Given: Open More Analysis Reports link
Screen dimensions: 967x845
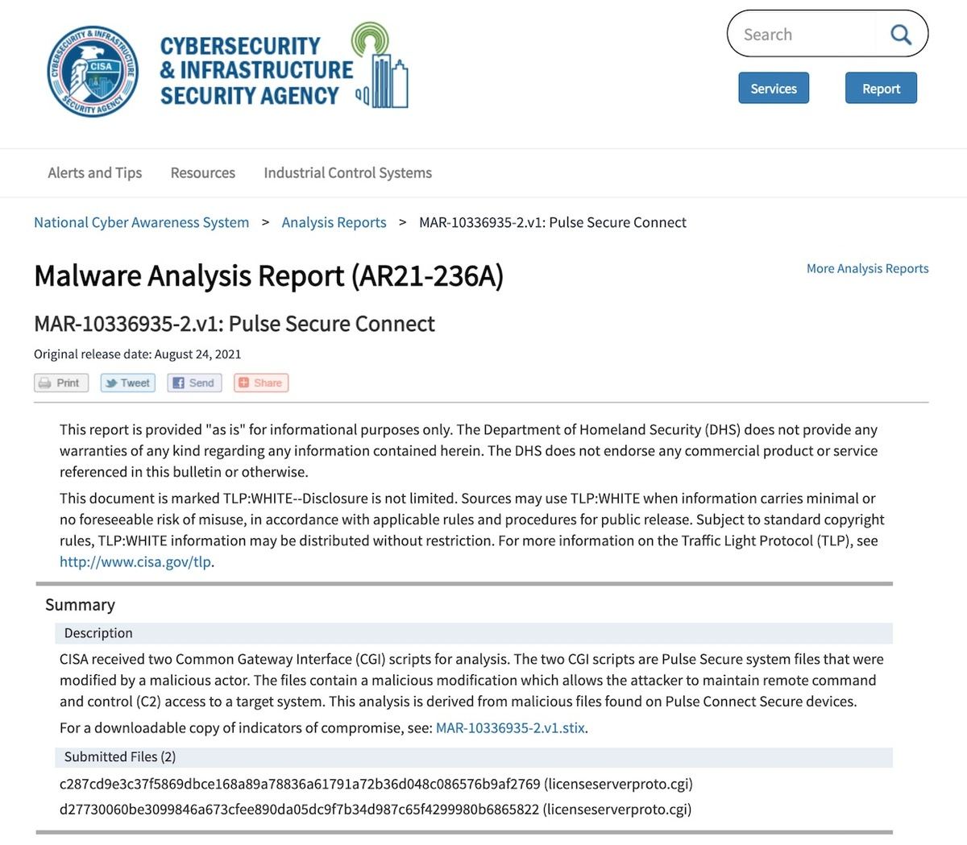Looking at the screenshot, I should click(868, 268).
